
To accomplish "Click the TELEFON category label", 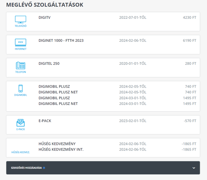I will tap(21, 72).
